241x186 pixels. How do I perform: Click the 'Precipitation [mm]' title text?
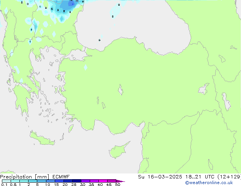25,177
